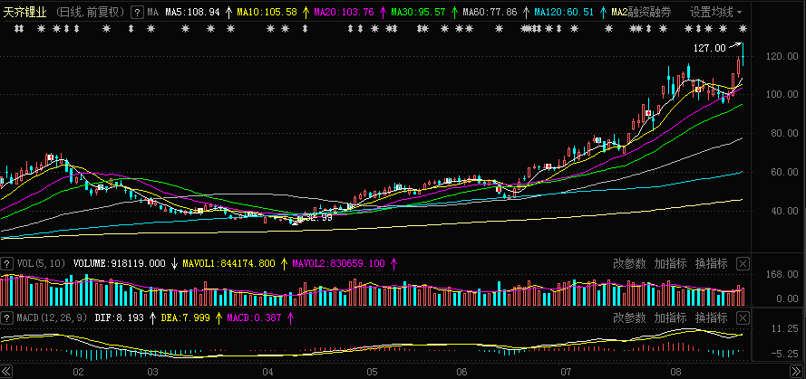The image size is (806, 379).
Task: Click the MACD panel help icon
Action: tap(9, 318)
